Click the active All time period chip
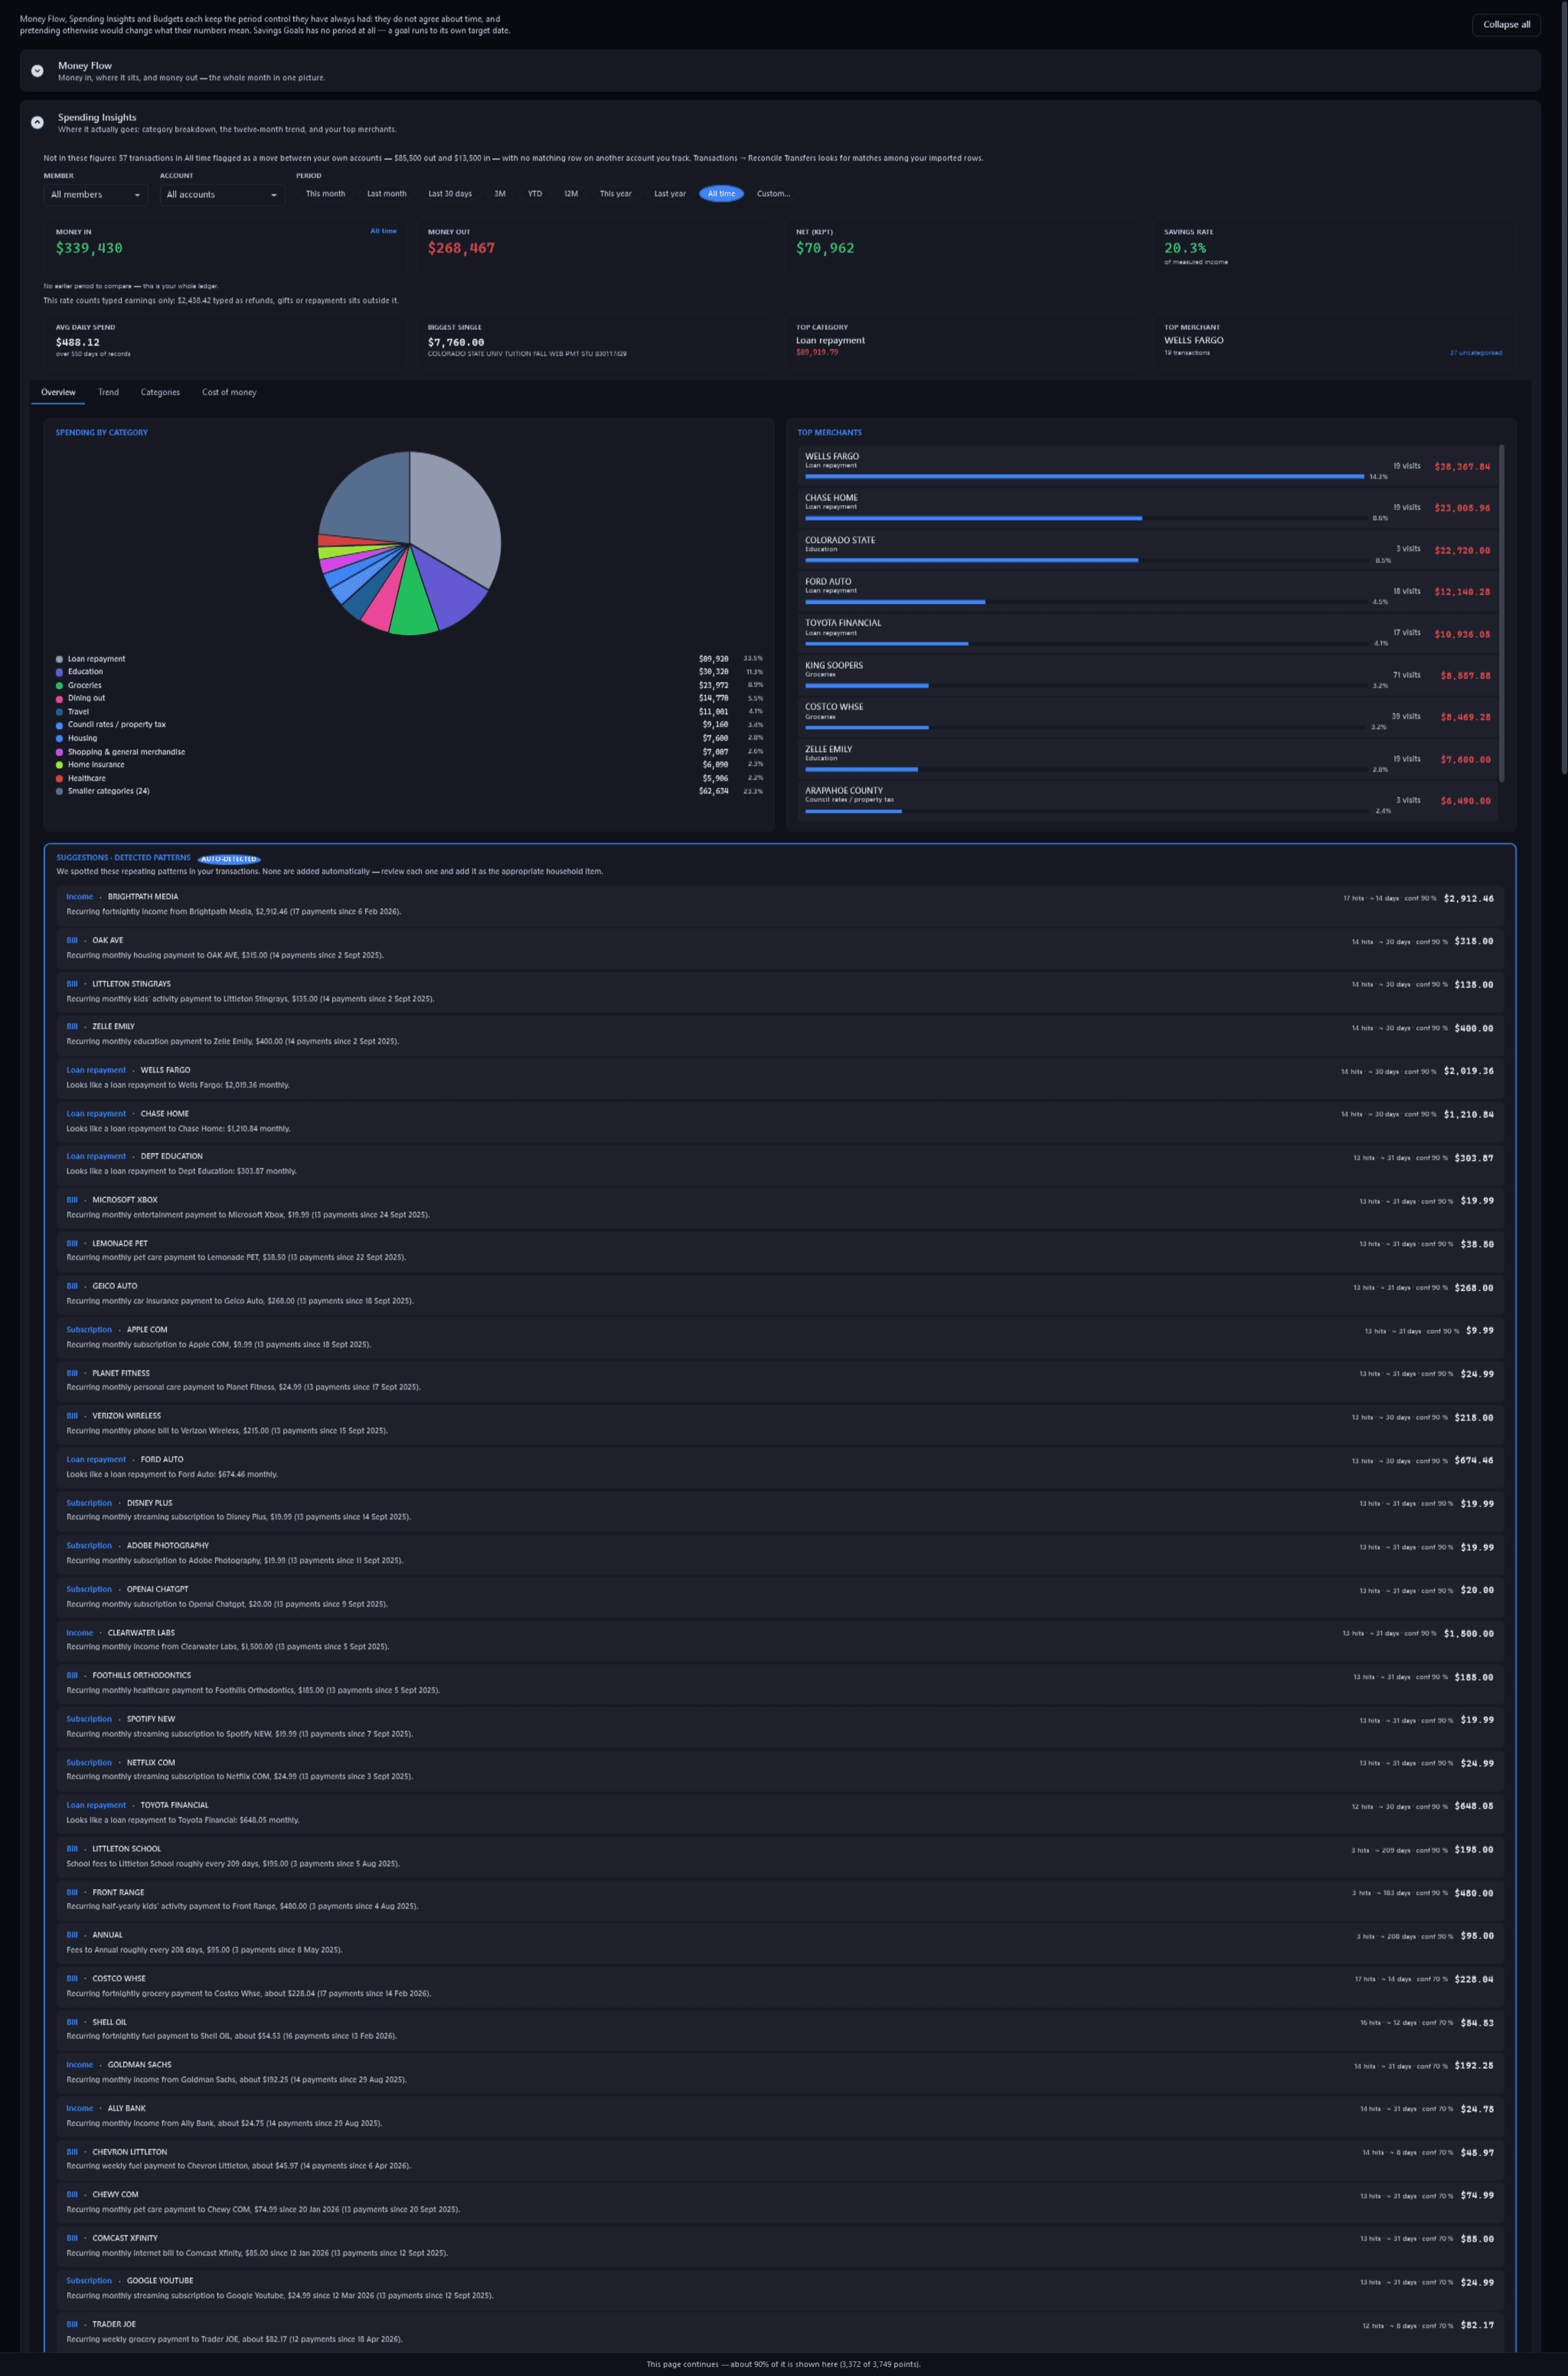Viewport: 1568px width, 2376px height. click(x=721, y=194)
